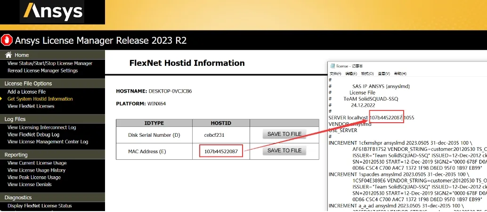Open Notepad 文件(F) menu
The image size is (487, 212).
coord(335,74)
